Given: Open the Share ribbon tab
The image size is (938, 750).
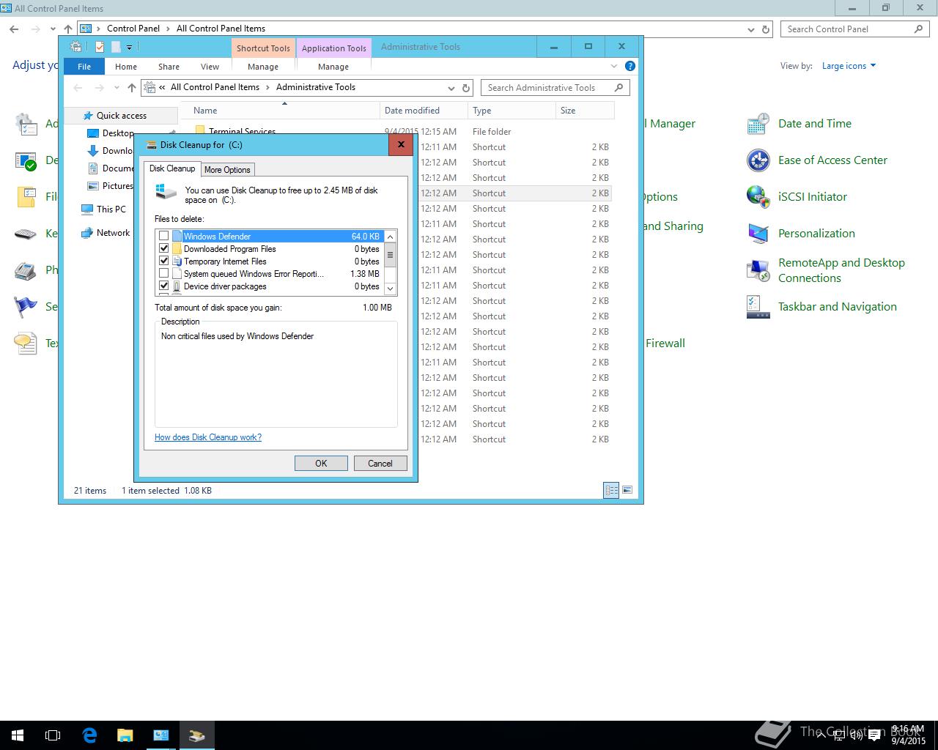Looking at the screenshot, I should pos(169,66).
